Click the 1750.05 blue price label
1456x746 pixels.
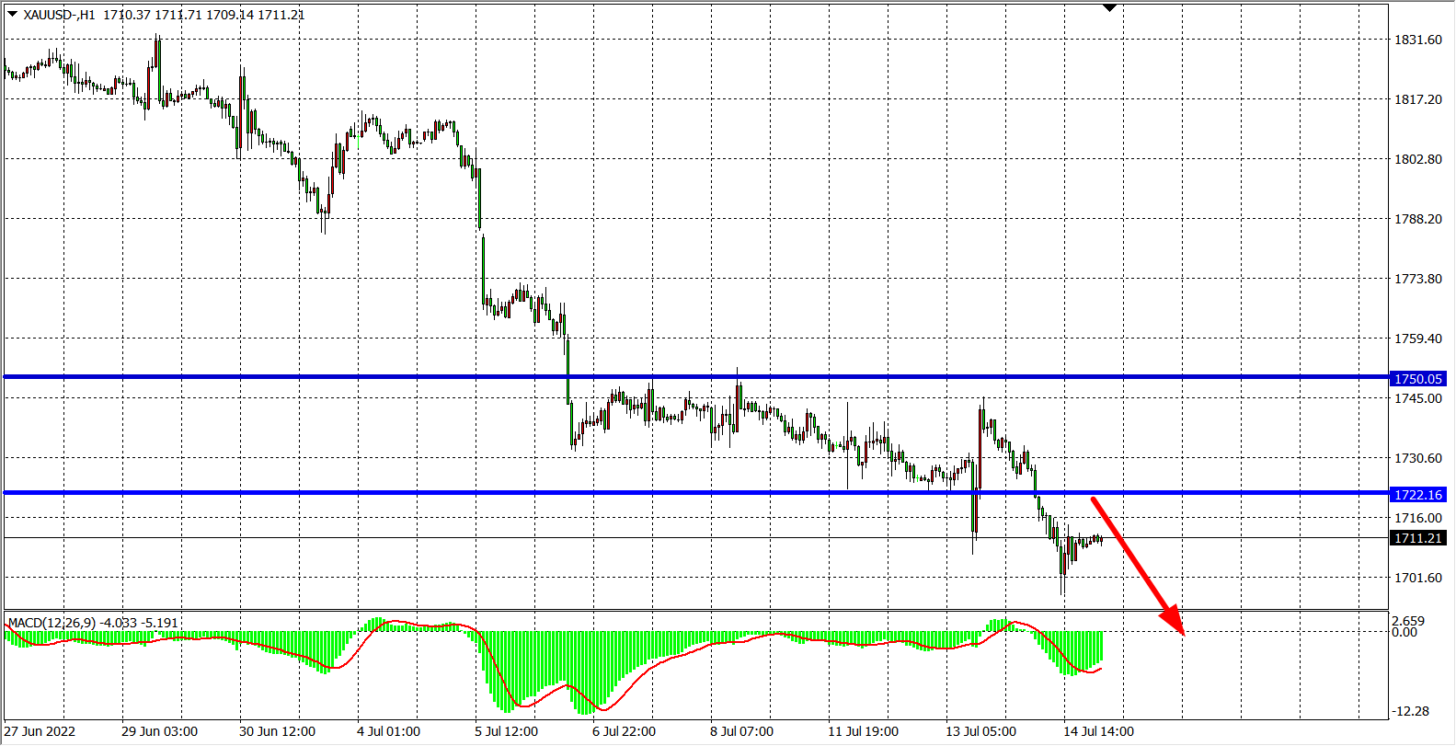pos(1417,379)
